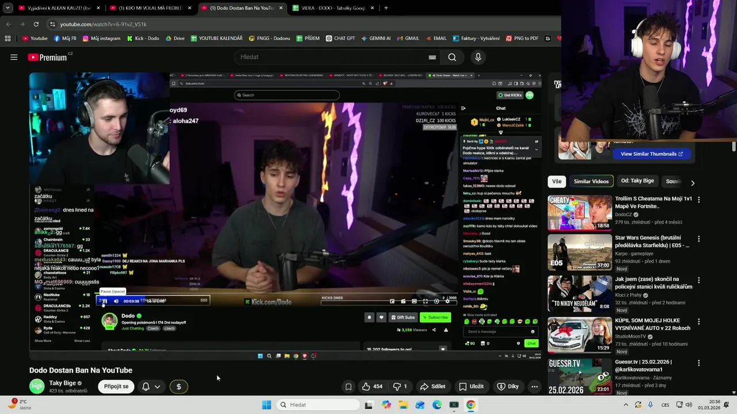Click the bookmark icon left of like button
This screenshot has width=737, height=414.
click(348, 386)
